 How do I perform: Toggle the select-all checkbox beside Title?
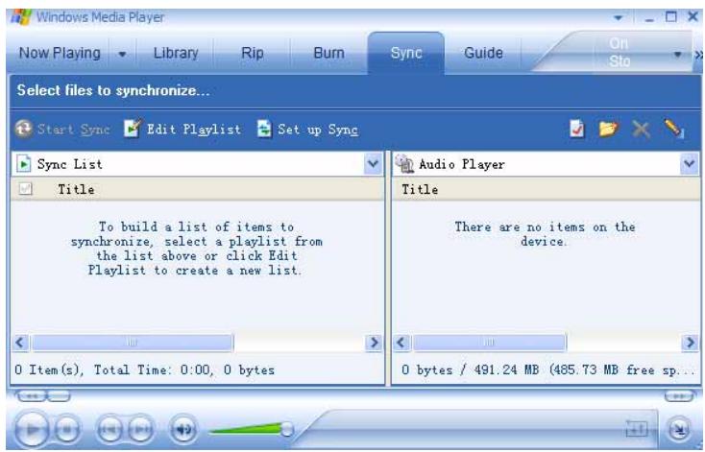point(26,189)
